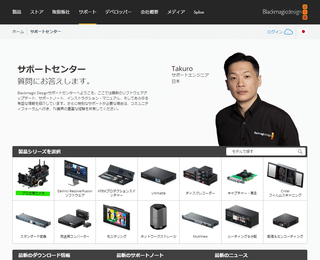
Task: Select the ルーティング&分配 router image
Action: tap(242, 217)
